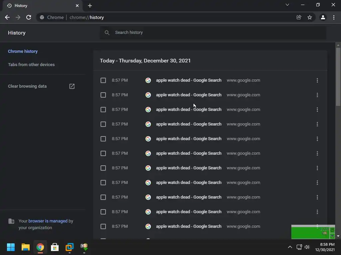Open more-actions dropdown on fifth history entry
The image size is (341, 255).
[x=317, y=139]
